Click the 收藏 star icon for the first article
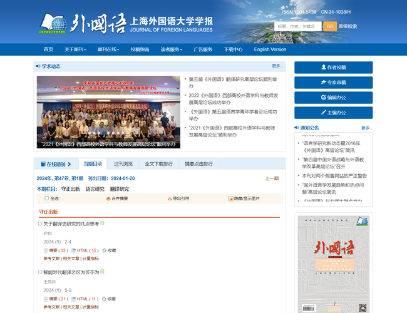Screen dimensions: 407x313 [x=104, y=250]
